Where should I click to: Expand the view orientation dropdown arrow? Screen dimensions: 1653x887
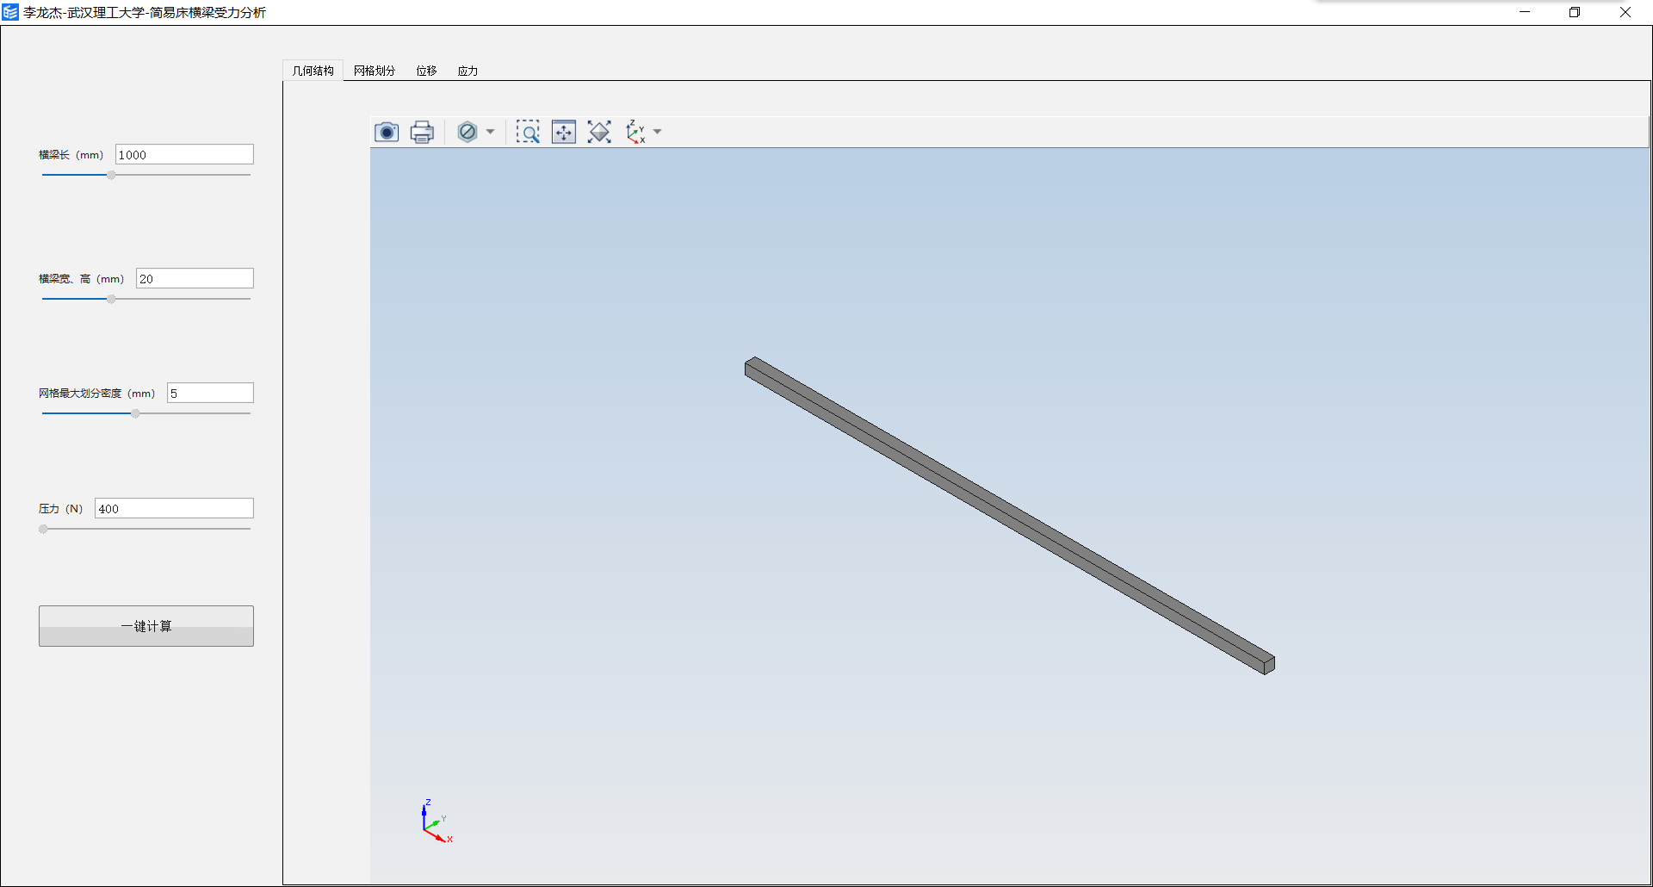658,132
